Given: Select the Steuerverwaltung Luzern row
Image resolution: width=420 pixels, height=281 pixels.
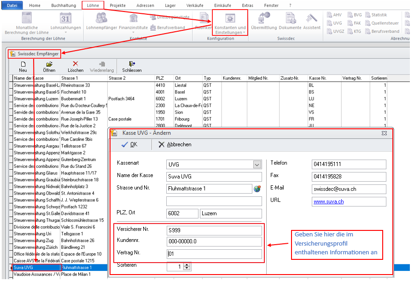Looking at the screenshot, I should coord(37,99).
